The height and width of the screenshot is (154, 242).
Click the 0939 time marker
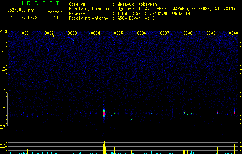(x=211, y=33)
